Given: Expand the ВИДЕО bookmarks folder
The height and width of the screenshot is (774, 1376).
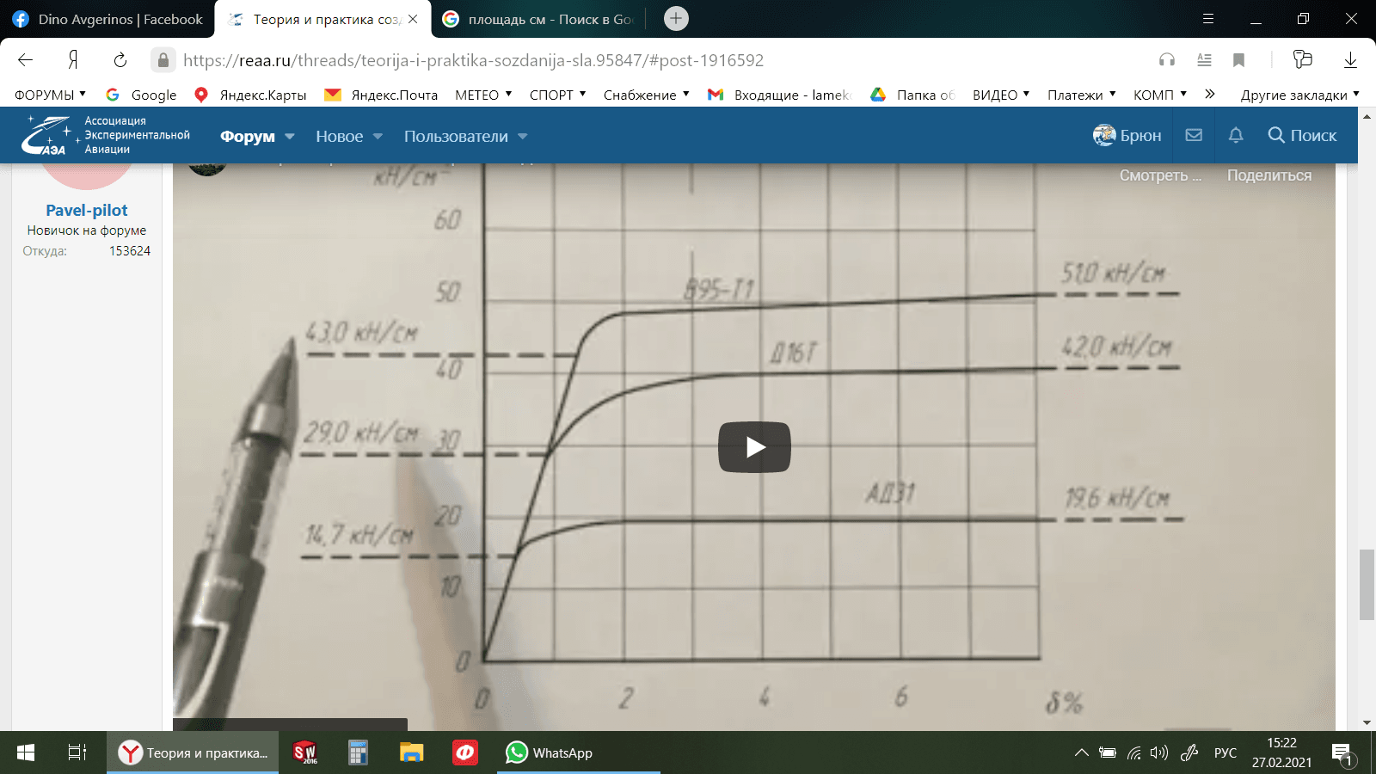Looking at the screenshot, I should tap(1001, 95).
